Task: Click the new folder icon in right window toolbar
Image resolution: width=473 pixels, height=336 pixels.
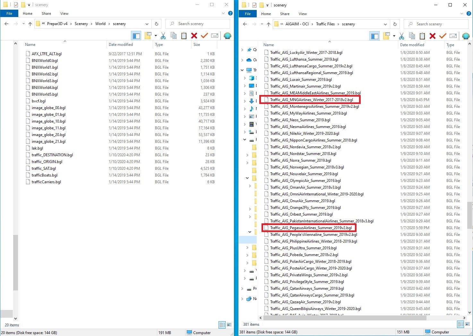Action: coord(387,36)
